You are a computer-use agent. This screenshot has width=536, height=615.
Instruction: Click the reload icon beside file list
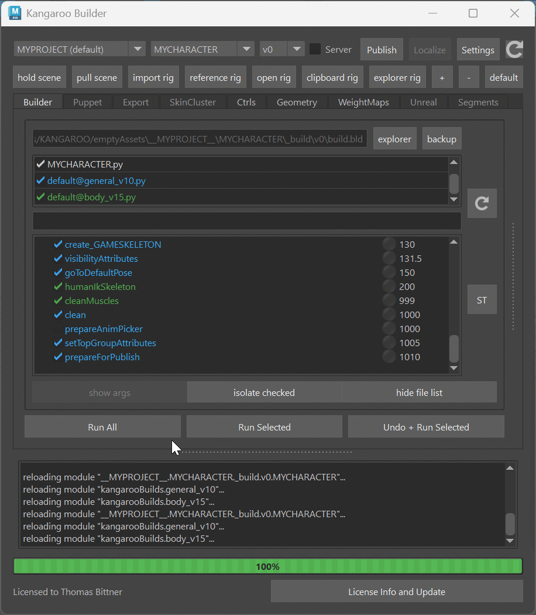pyautogui.click(x=482, y=203)
